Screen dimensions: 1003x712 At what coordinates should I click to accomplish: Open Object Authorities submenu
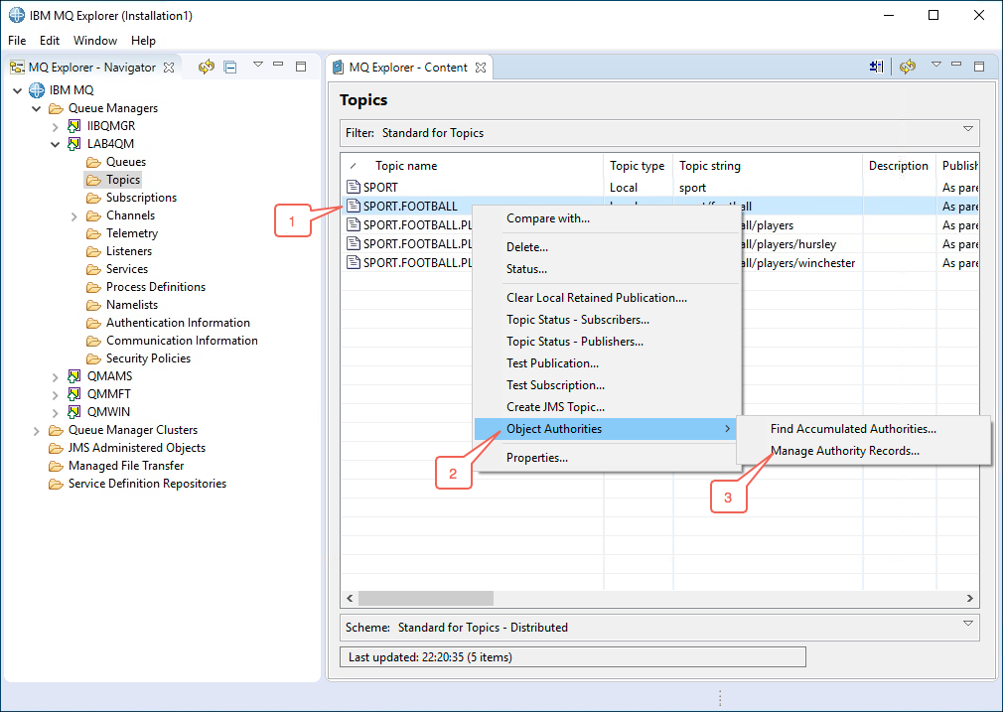[607, 429]
